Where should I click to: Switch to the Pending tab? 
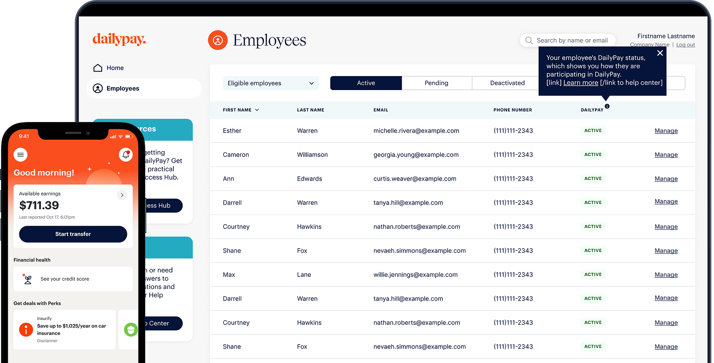[x=436, y=83]
